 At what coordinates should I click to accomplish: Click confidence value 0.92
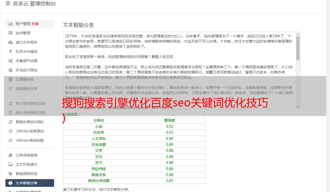(170, 127)
